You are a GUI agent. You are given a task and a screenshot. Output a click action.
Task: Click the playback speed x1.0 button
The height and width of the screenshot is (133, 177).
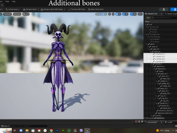point(26,14)
